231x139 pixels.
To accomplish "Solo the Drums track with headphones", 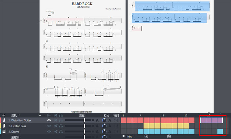I will [61, 132].
